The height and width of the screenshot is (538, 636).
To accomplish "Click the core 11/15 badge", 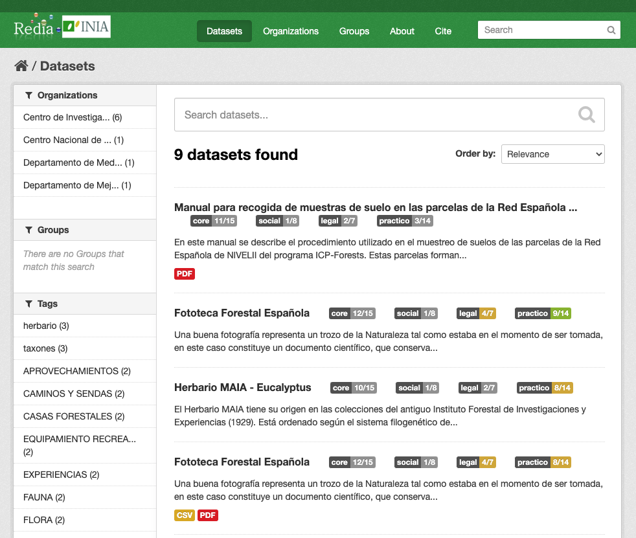I will (214, 221).
